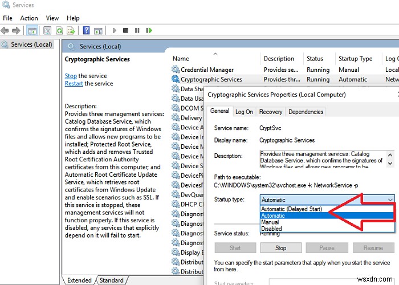Select the Credential Manager service name

(207, 70)
